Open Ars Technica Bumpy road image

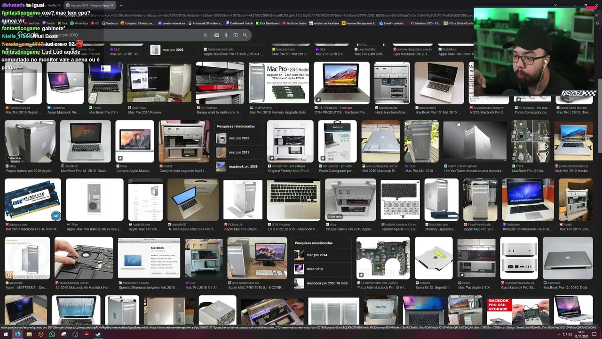click(x=220, y=83)
